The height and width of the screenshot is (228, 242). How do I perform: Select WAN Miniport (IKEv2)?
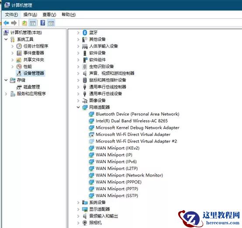[118, 148]
